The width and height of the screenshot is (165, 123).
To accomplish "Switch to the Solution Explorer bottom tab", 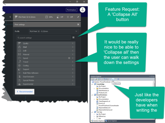I will pyautogui.click(x=97, y=121).
